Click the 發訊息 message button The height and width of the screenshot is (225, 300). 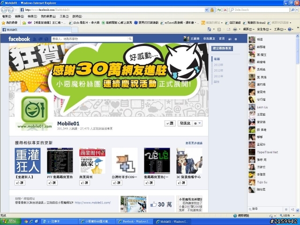(185, 123)
